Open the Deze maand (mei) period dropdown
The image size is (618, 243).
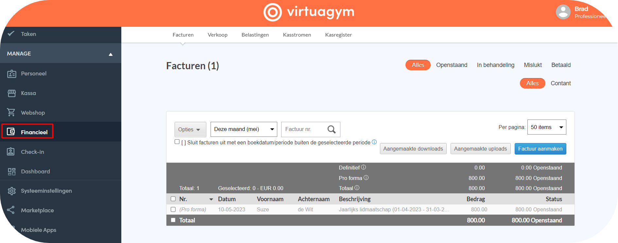coord(244,129)
